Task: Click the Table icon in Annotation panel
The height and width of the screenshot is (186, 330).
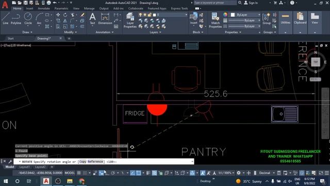Action: click(116, 26)
